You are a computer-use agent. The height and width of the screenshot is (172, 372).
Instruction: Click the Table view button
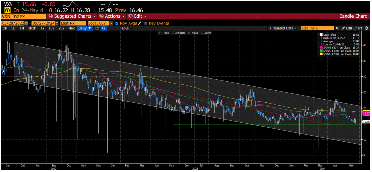(124, 28)
